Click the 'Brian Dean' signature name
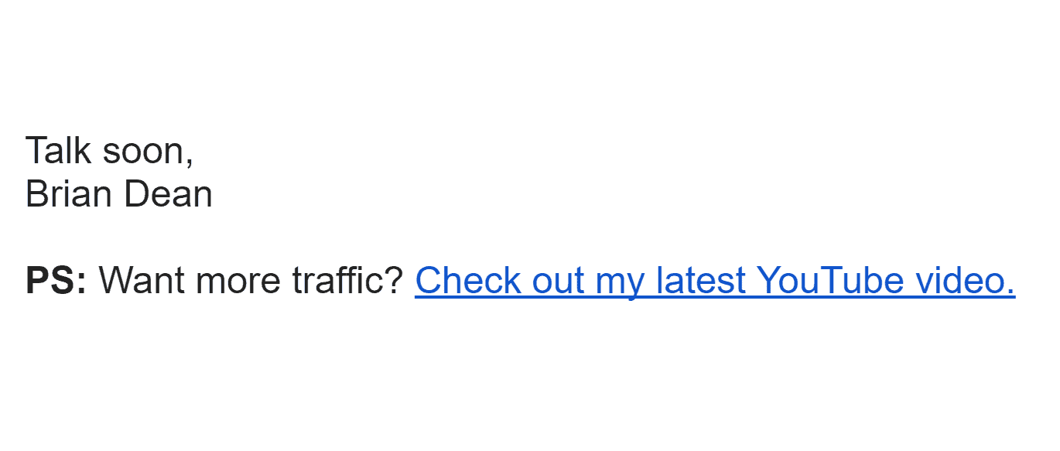The height and width of the screenshot is (451, 1060). click(x=119, y=194)
